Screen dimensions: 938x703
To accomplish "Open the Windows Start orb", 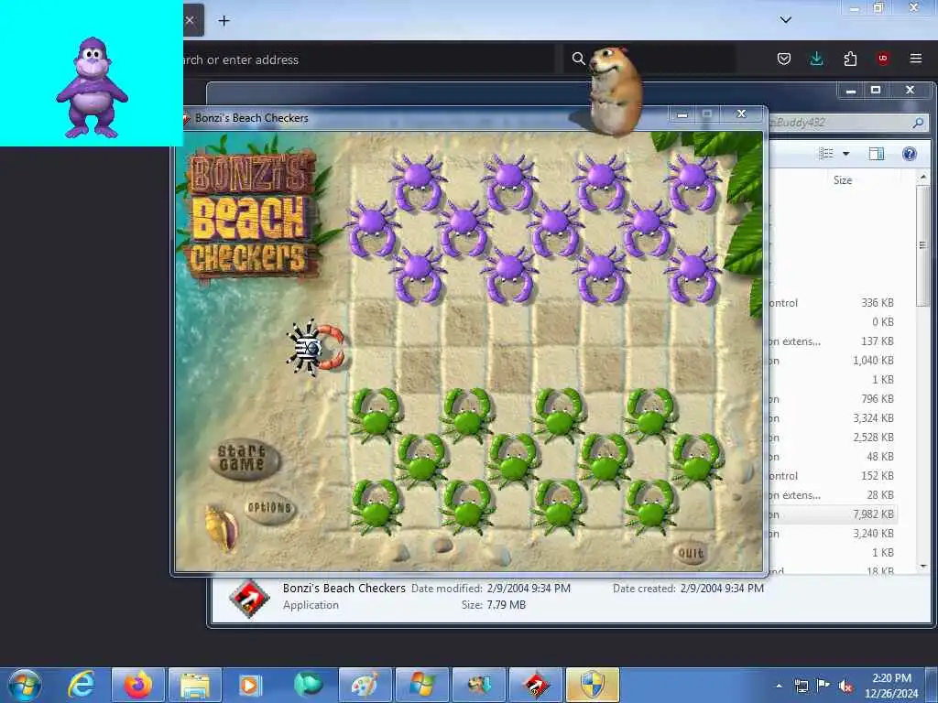I will tap(25, 685).
